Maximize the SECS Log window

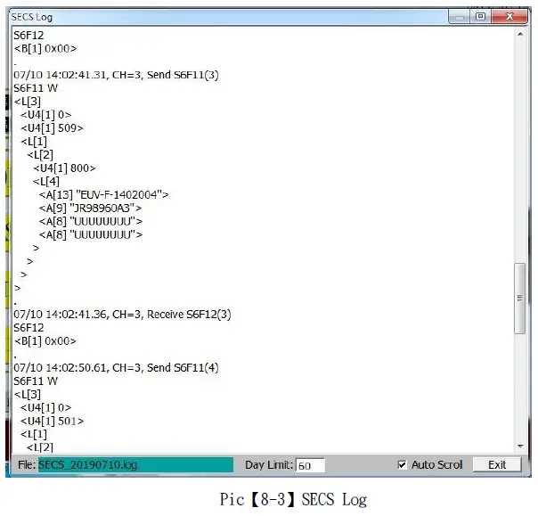point(480,16)
